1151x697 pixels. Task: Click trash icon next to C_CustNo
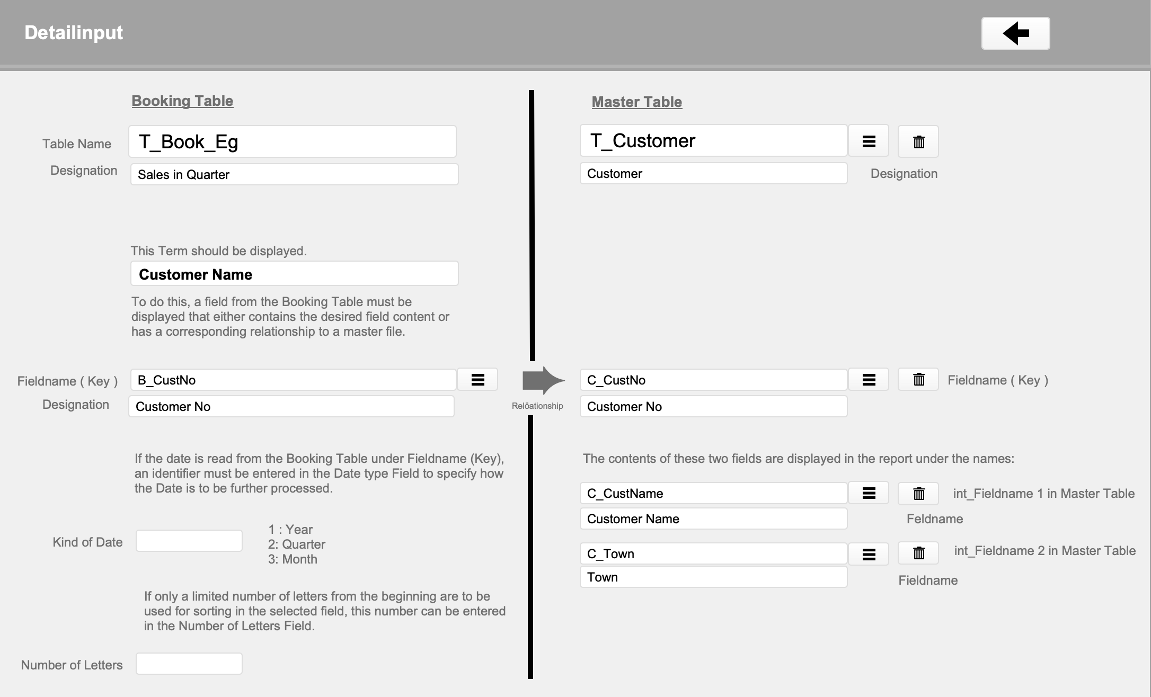(918, 380)
